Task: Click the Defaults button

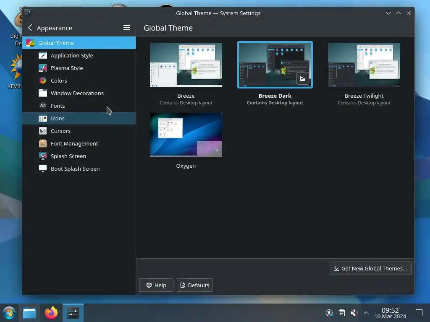Action: click(x=194, y=285)
